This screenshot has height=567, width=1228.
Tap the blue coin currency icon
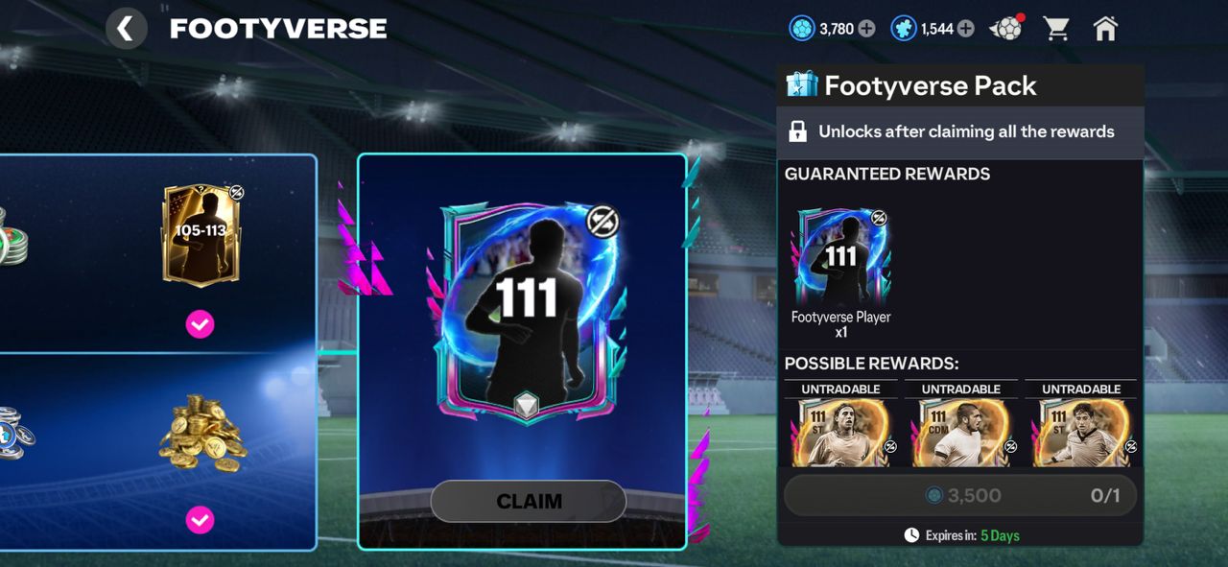pos(801,29)
